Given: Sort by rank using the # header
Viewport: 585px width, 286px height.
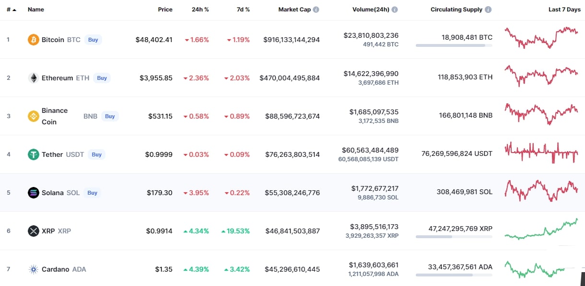Looking at the screenshot, I should 12,10.
